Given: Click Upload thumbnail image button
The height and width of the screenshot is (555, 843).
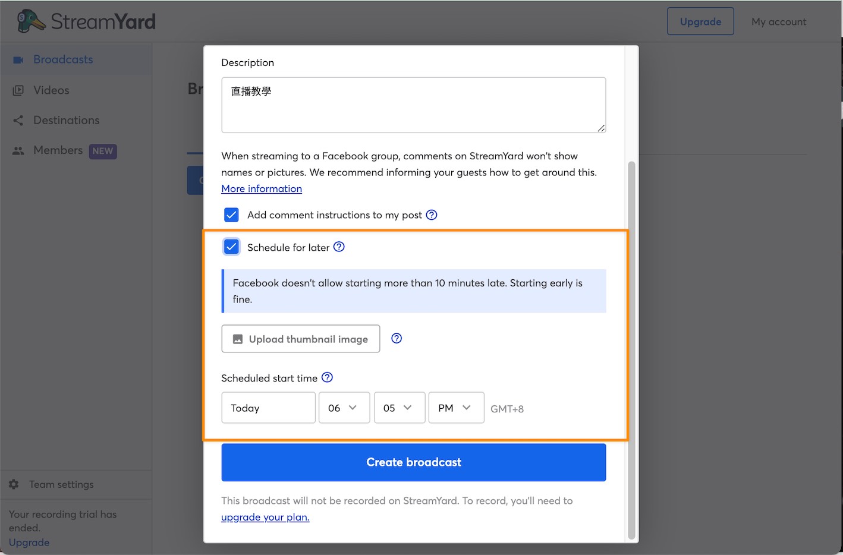Looking at the screenshot, I should pos(301,339).
